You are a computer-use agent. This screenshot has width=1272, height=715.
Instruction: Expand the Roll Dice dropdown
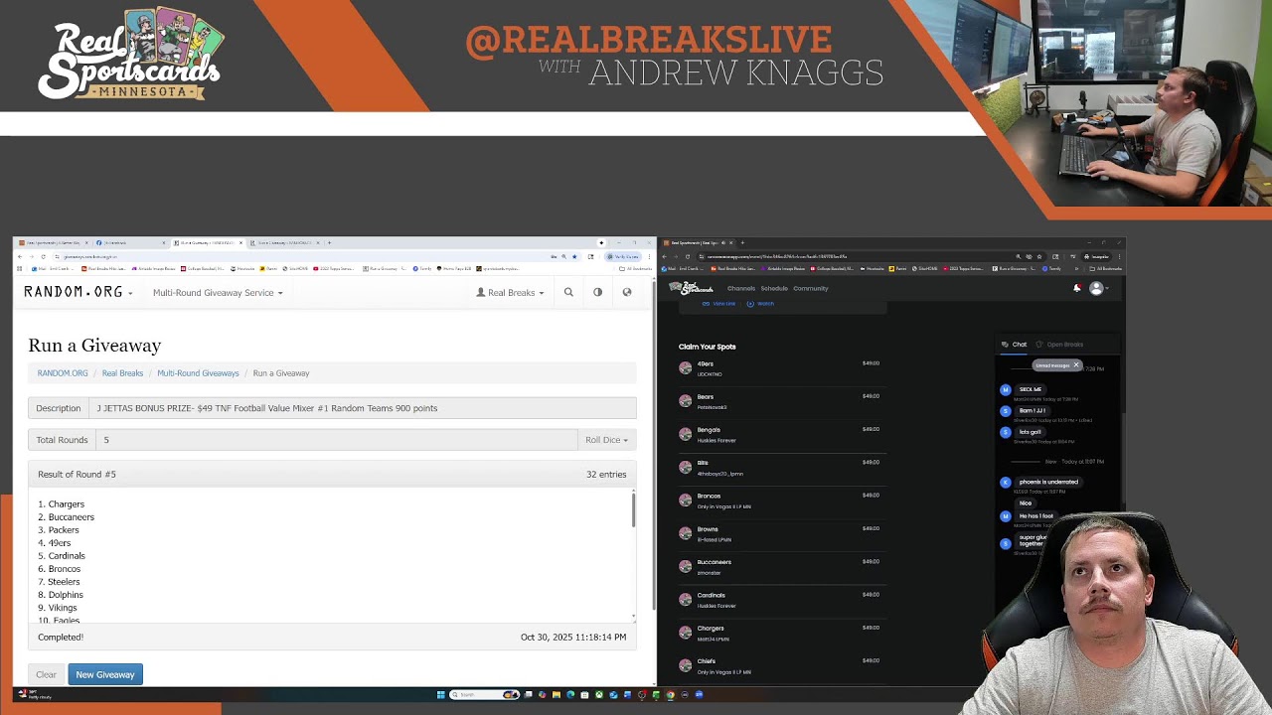coord(606,440)
